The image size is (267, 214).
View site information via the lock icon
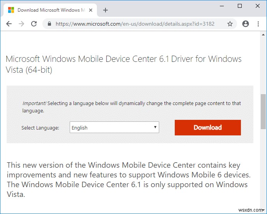[x=49, y=24]
